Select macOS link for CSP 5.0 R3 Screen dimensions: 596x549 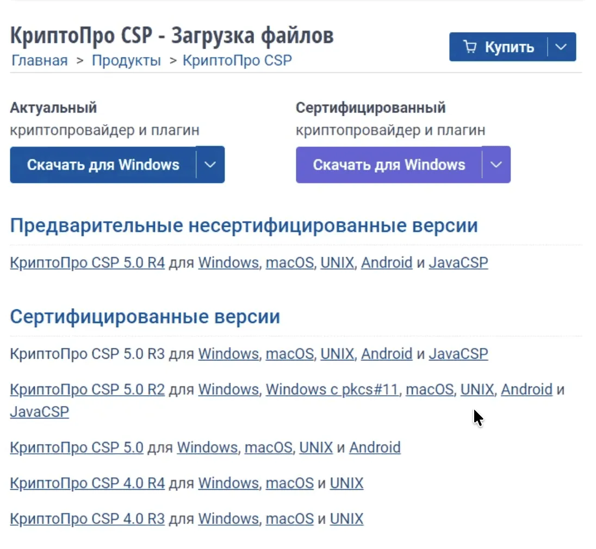[289, 354]
